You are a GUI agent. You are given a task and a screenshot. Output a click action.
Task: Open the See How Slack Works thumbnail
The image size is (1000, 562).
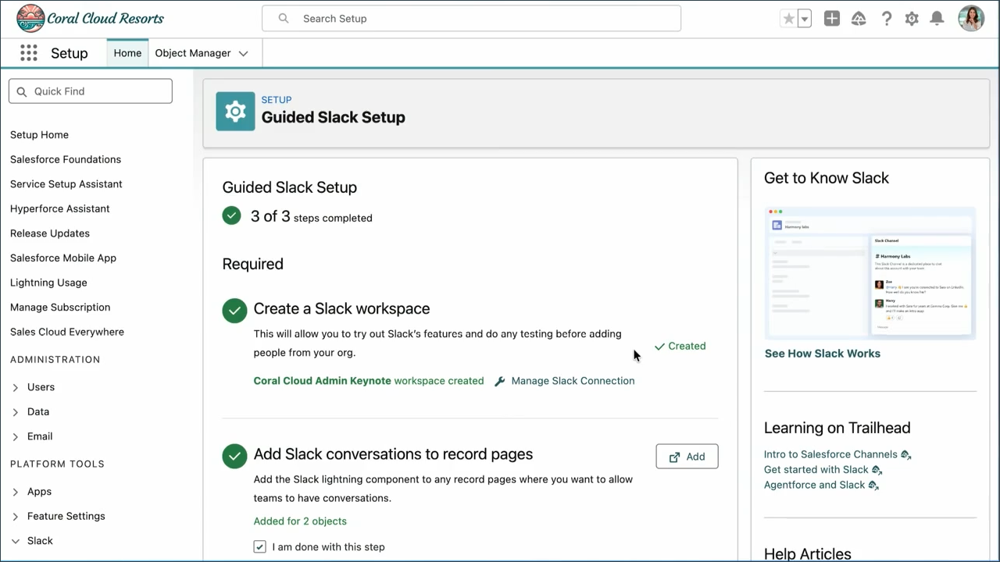870,273
